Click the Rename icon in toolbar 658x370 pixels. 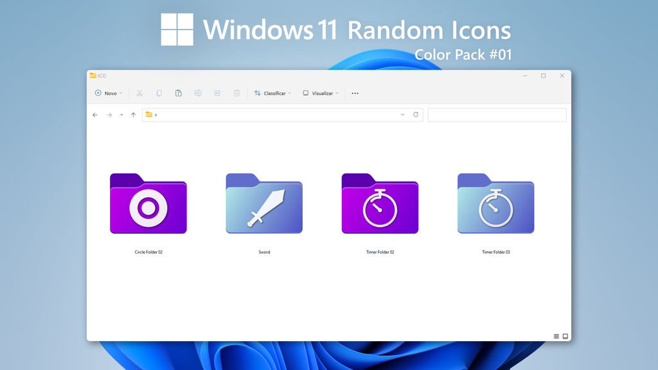click(x=198, y=93)
